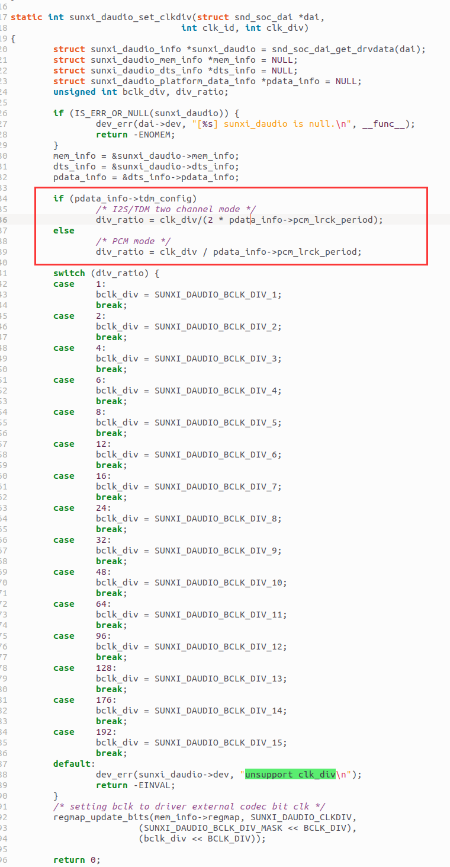450x867 pixels.
Task: Click the 'case 176:' label
Action: [79, 700]
